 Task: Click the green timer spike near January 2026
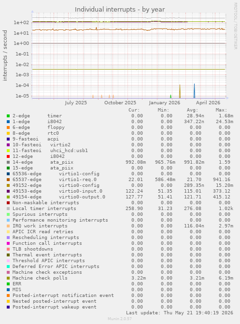[x=171, y=96]
